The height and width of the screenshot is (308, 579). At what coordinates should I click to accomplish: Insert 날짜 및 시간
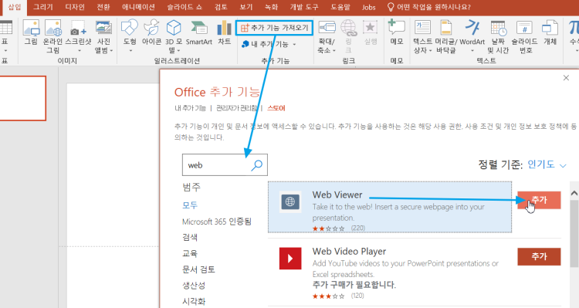pyautogui.click(x=498, y=36)
